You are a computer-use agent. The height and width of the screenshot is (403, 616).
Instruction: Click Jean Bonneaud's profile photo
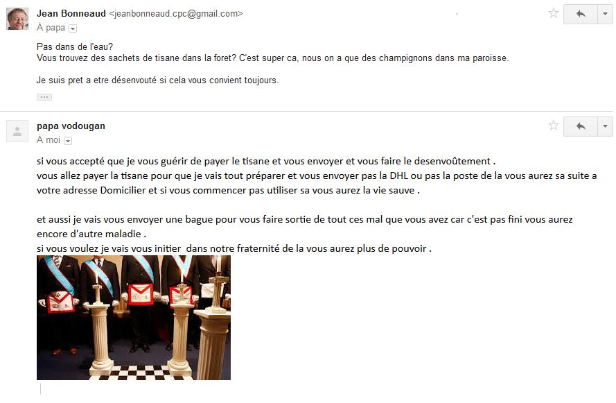coord(17,19)
